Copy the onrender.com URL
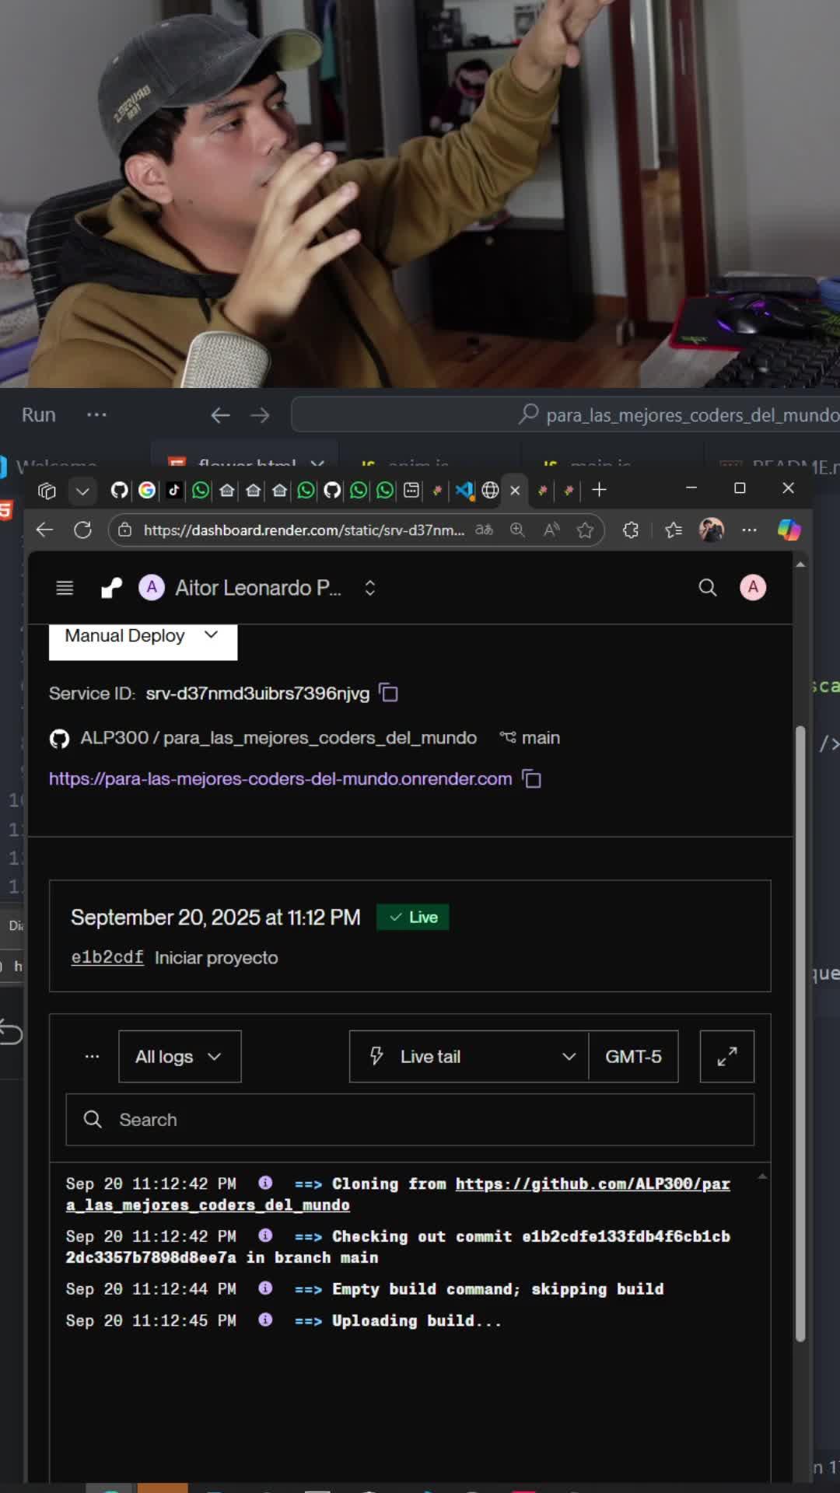The height and width of the screenshot is (1493, 840). click(532, 779)
